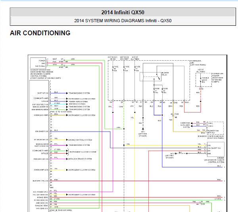
Task: Select the System Wiring Diagrams subtitle bar
Action: (123, 21)
